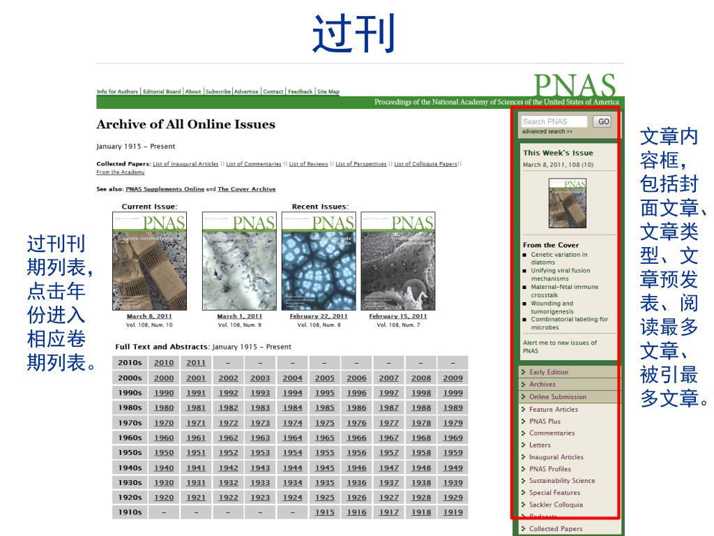Open the Info for Authors link
This screenshot has height=536, width=714.
(117, 91)
